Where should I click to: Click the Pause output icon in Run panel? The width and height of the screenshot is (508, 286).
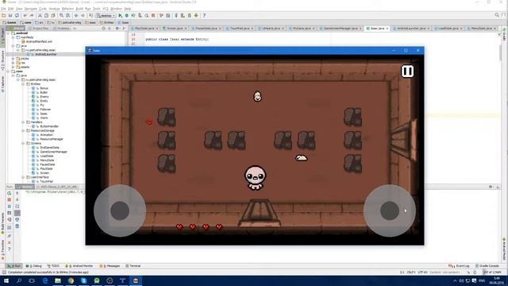(9, 207)
